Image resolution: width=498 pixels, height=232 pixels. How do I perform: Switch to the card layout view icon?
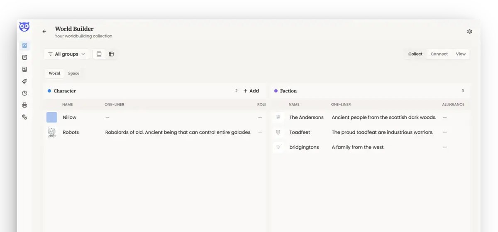tap(99, 54)
